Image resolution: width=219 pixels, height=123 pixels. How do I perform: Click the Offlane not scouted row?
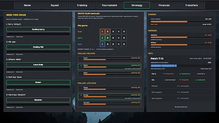[181, 86]
